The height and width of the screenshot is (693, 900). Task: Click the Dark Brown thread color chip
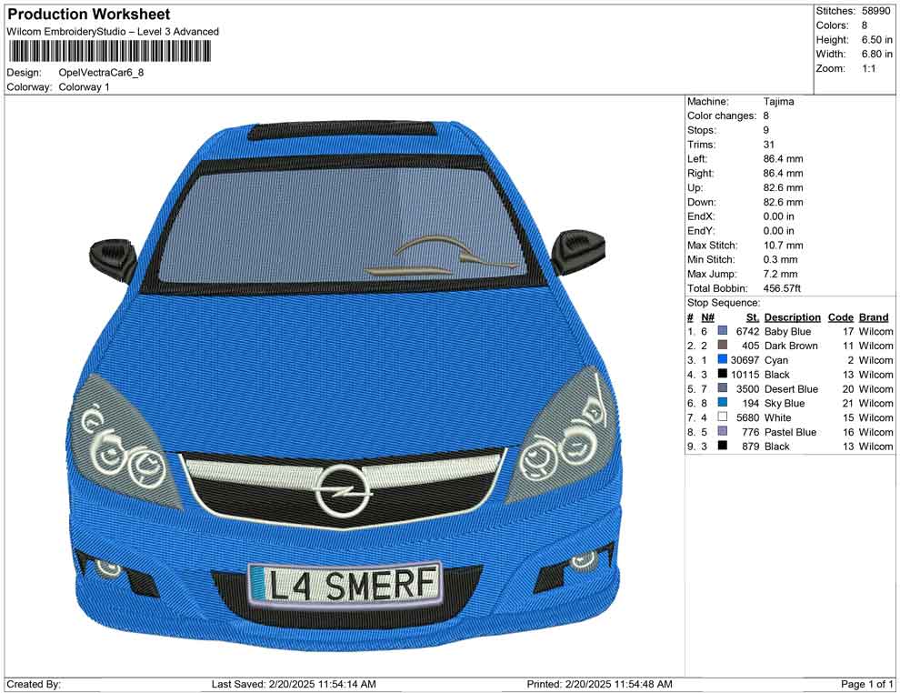(x=721, y=346)
